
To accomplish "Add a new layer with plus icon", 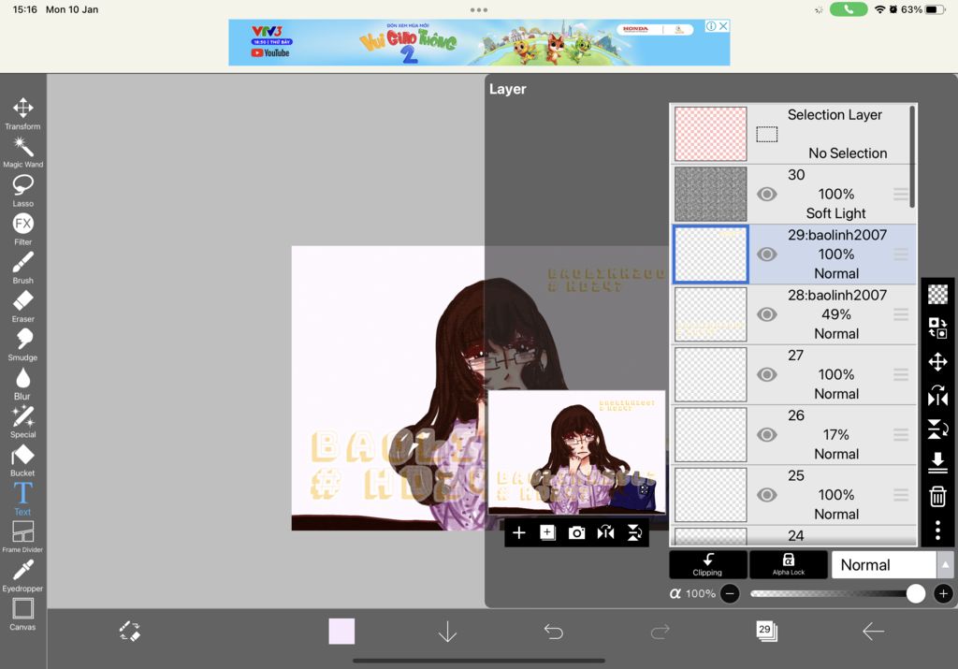I will 518,532.
